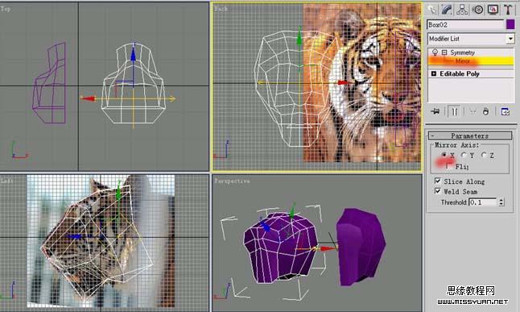The width and height of the screenshot is (520, 312).
Task: Click the Make Unique icon
Action: tap(473, 112)
